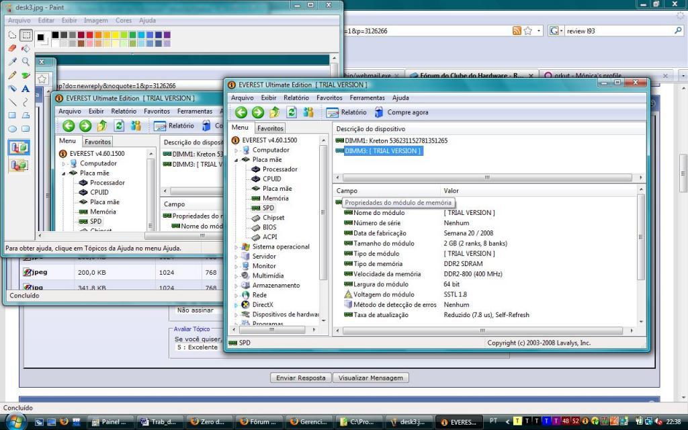This screenshot has width=688, height=430.
Task: Open the Imagem menu in Paint
Action: (x=95, y=20)
